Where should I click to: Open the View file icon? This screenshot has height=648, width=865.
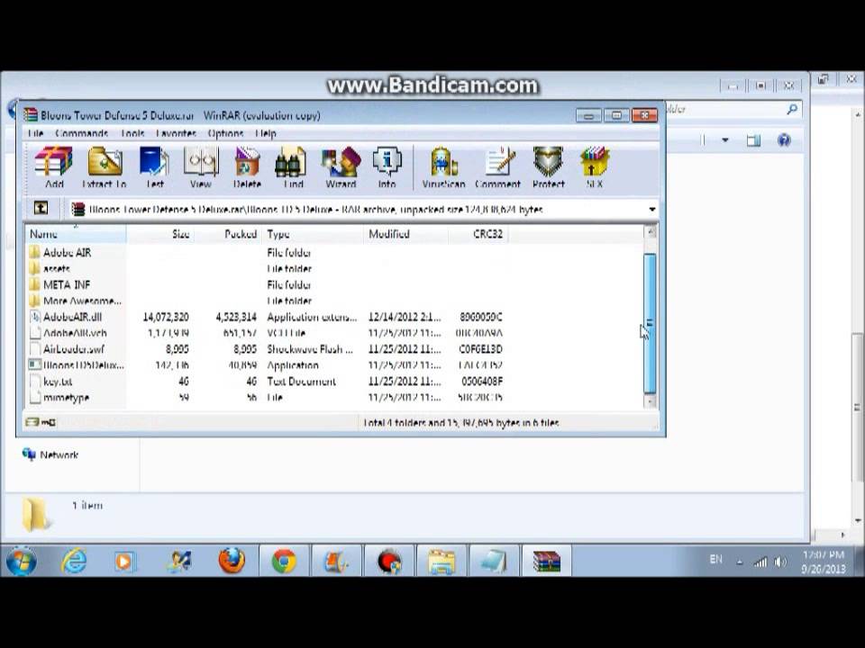201,167
